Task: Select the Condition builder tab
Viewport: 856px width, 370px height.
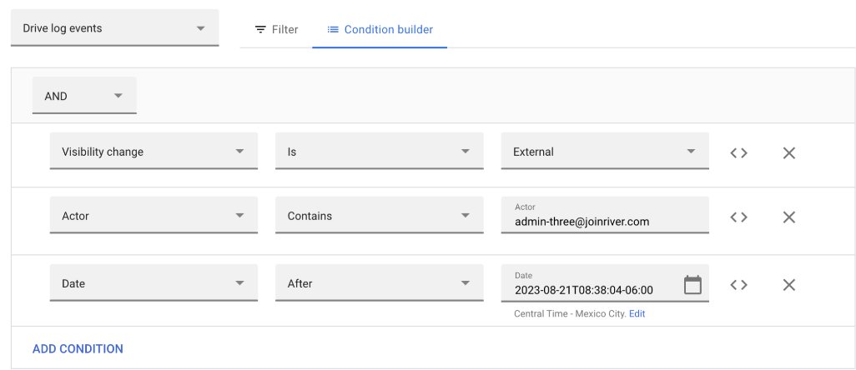Action: click(380, 29)
